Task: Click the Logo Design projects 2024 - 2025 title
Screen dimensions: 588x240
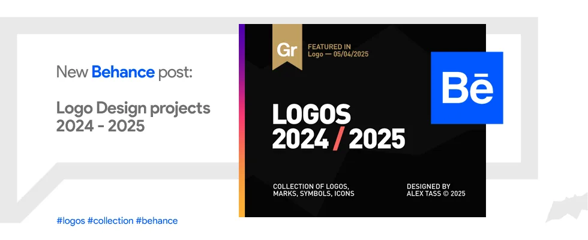Action: (133, 117)
